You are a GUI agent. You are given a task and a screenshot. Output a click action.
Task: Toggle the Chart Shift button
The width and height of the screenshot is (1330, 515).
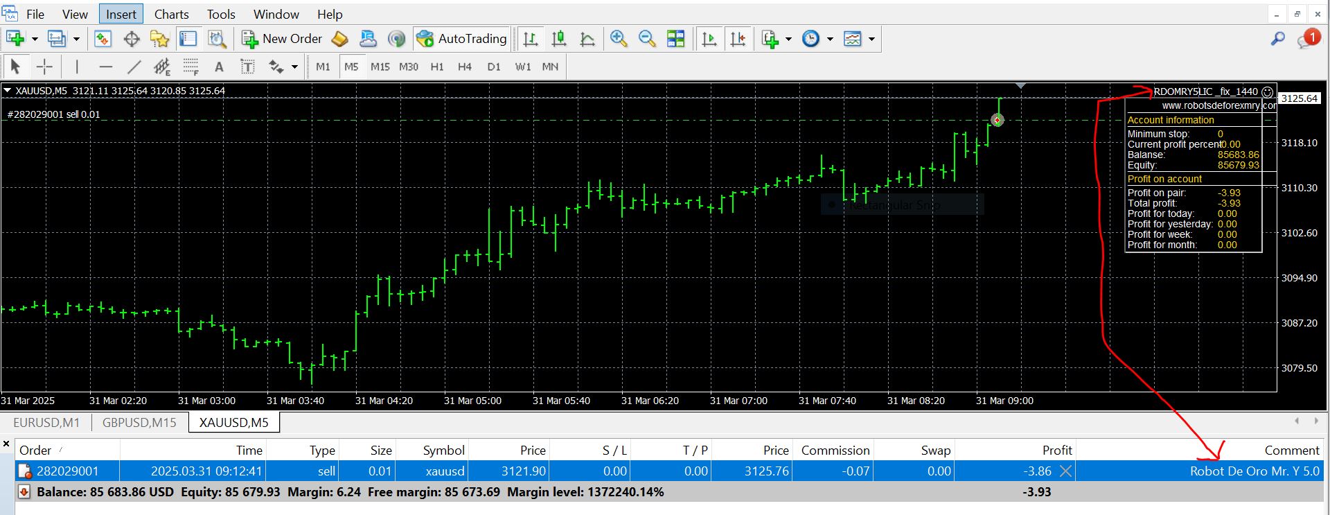[738, 39]
